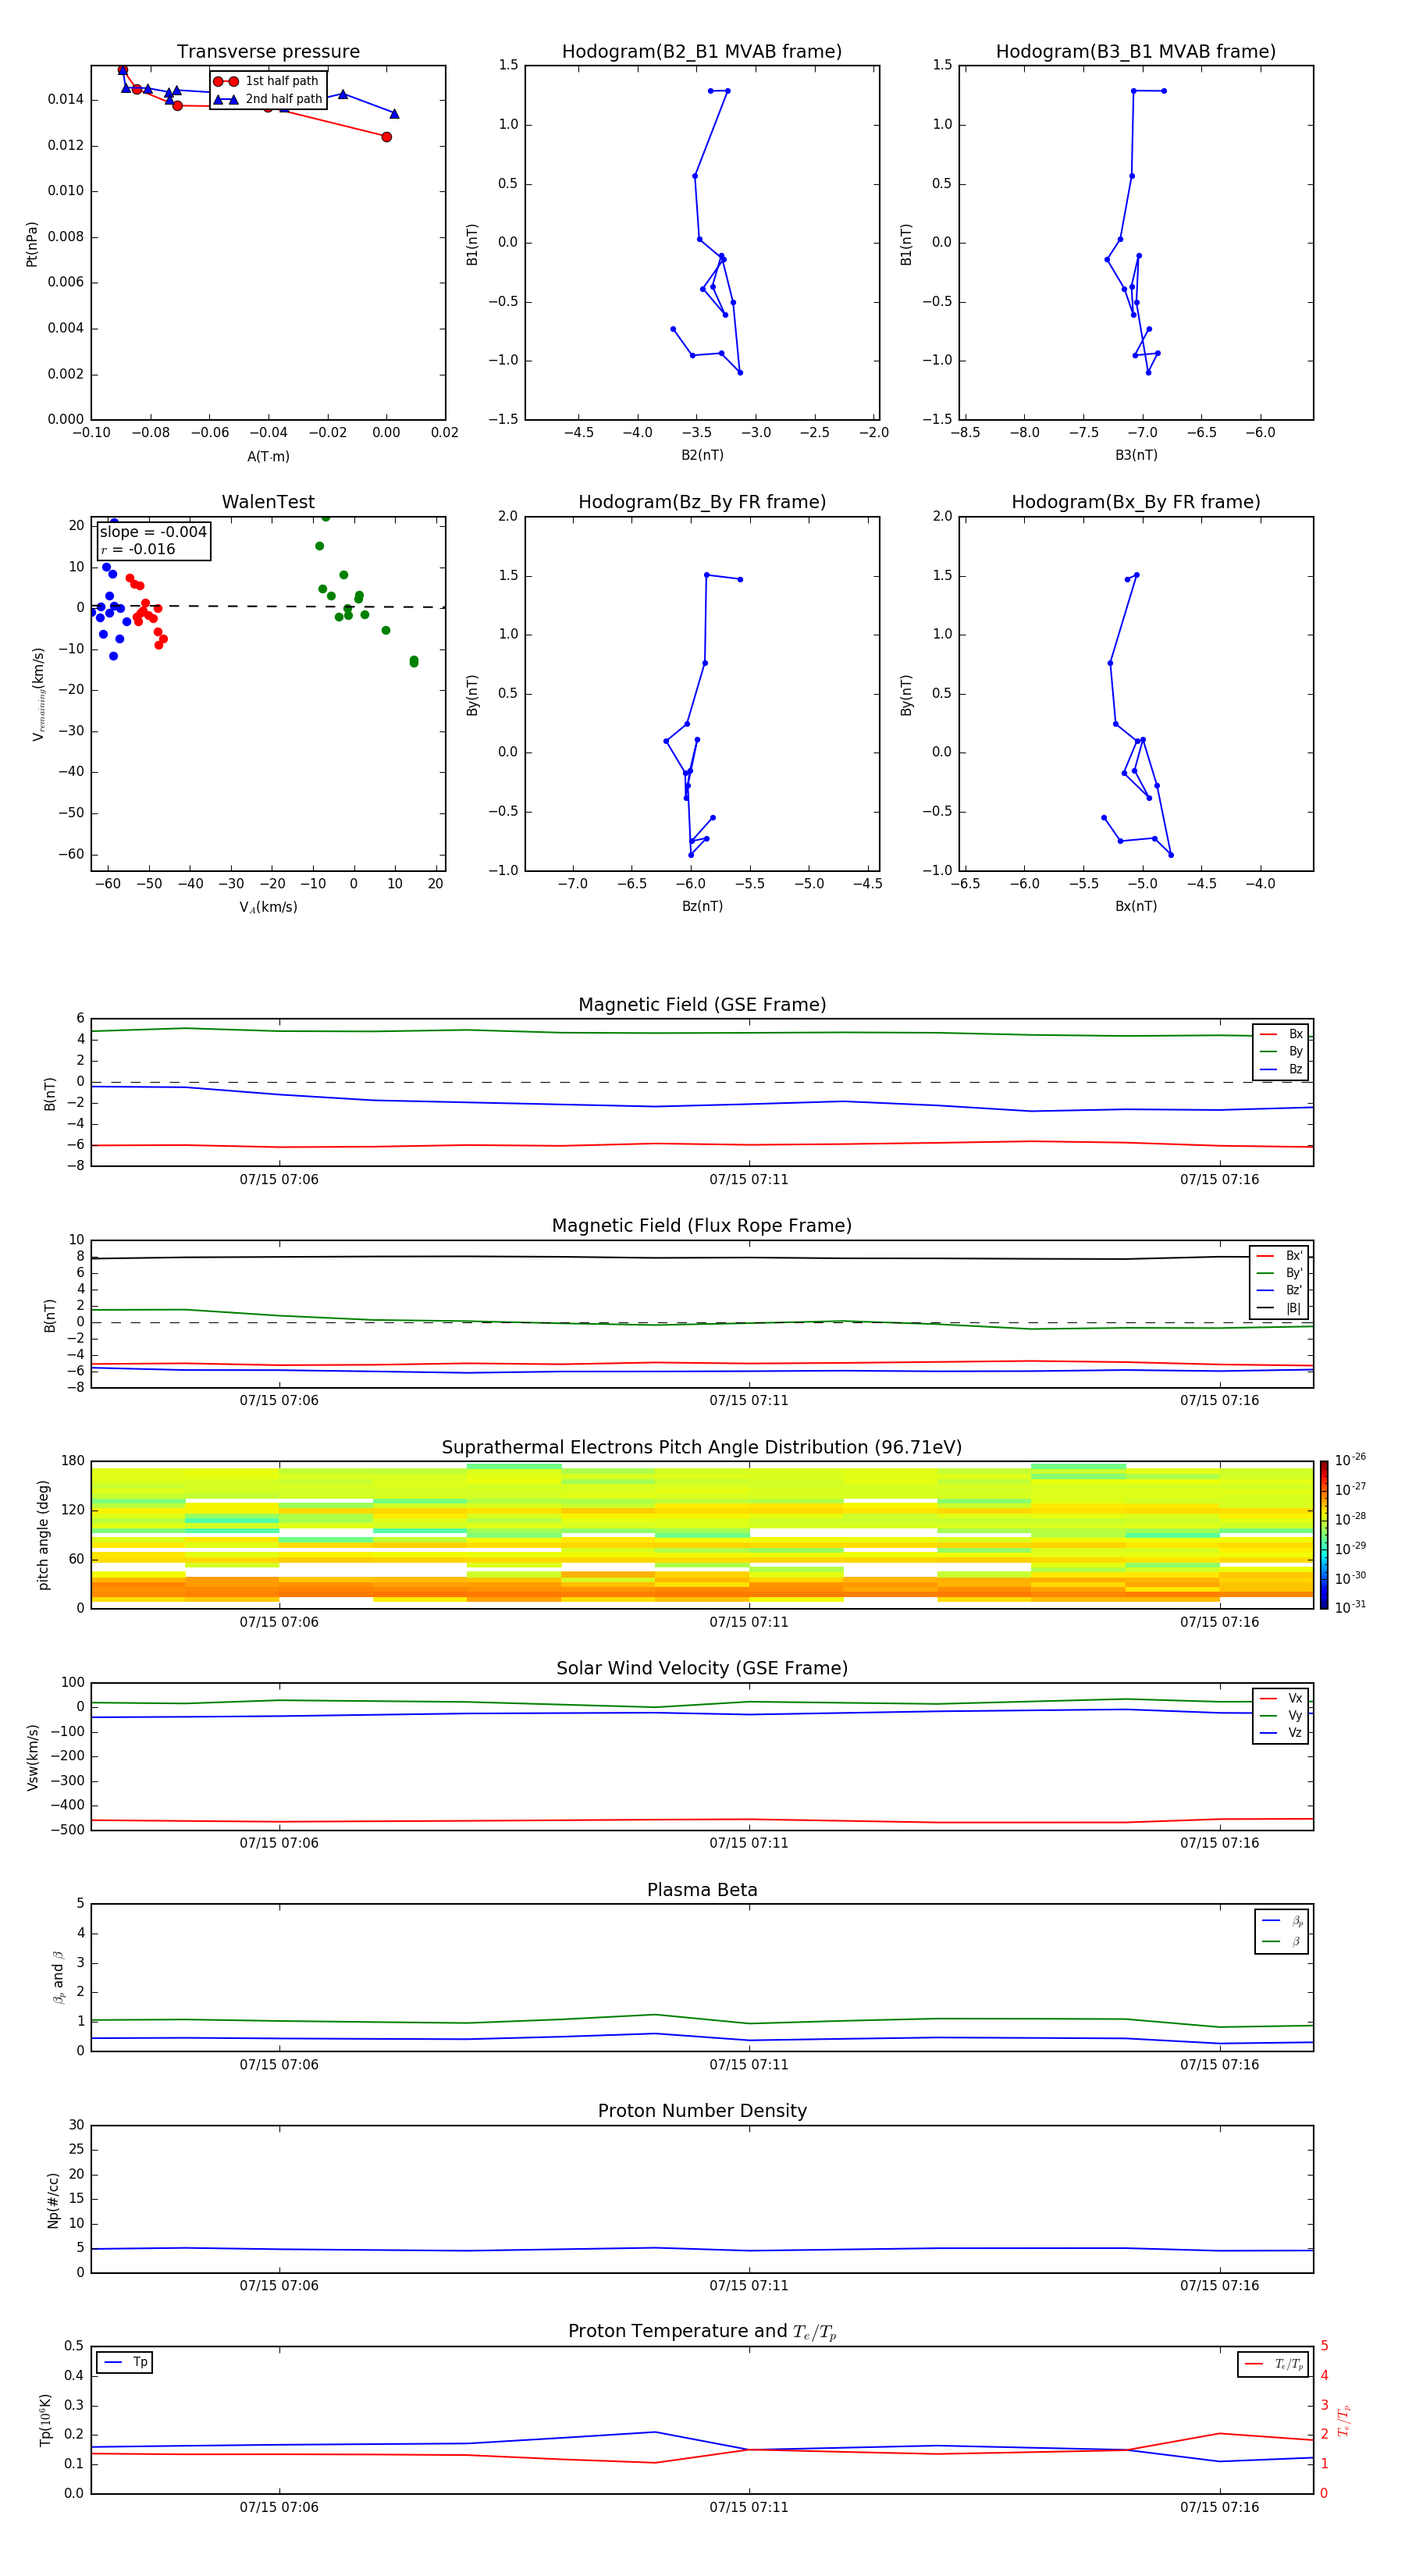Click the 'slope = -0.004' annotation

pos(153,532)
